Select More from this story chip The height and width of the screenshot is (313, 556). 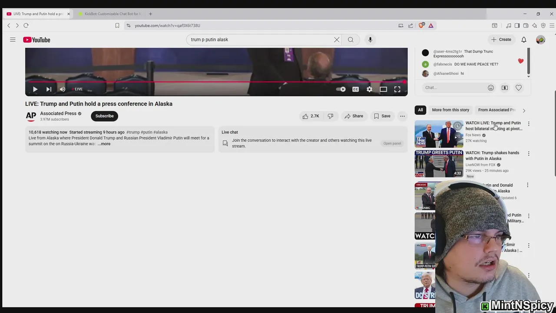[450, 110]
